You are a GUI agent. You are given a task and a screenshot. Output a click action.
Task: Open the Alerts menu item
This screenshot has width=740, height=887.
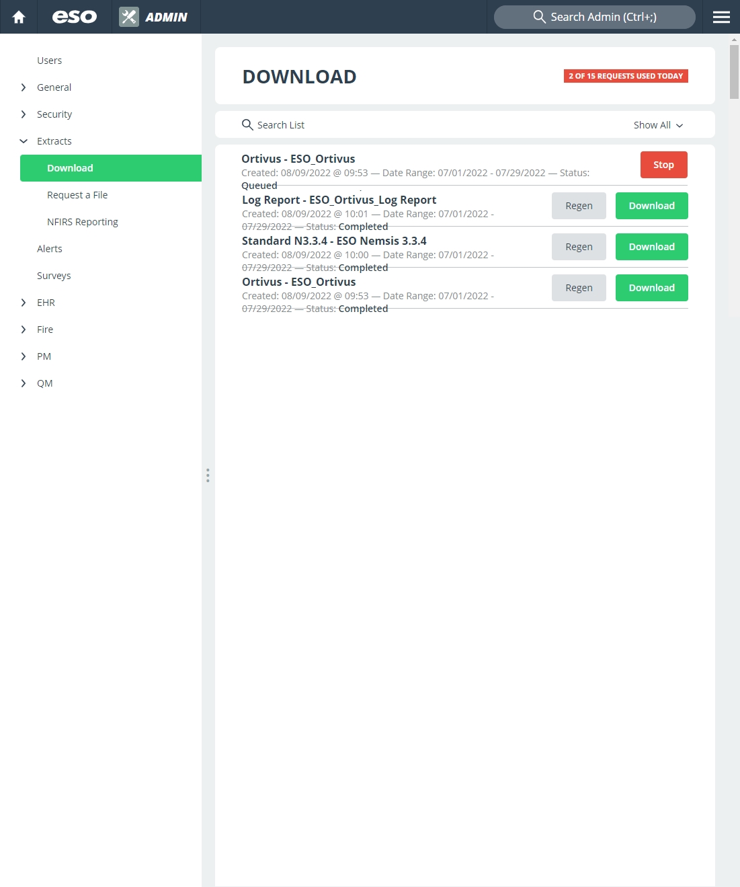pyautogui.click(x=50, y=249)
